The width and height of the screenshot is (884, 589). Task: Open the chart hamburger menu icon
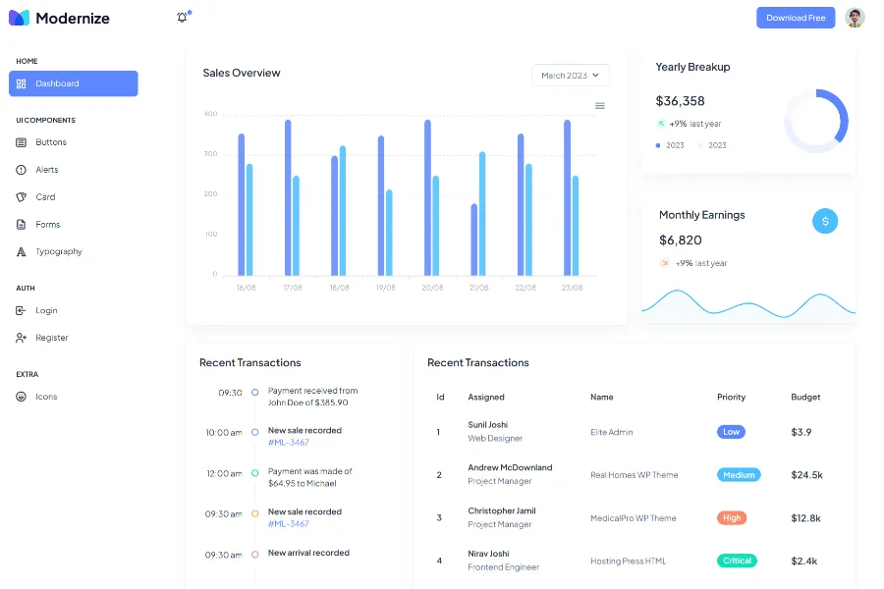coord(600,106)
